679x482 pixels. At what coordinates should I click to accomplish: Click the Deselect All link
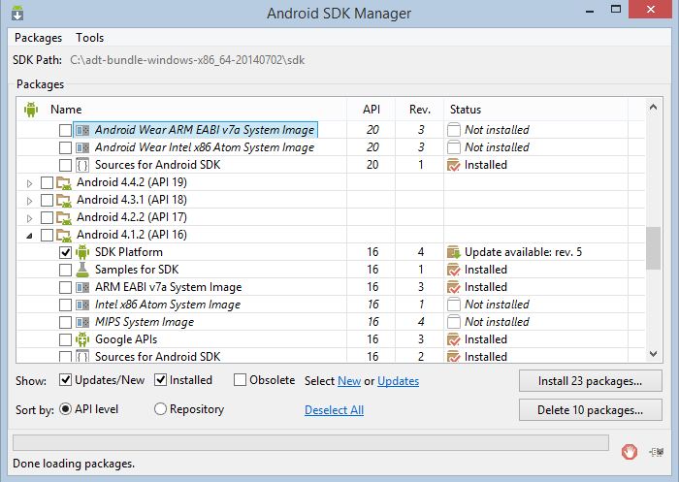334,410
